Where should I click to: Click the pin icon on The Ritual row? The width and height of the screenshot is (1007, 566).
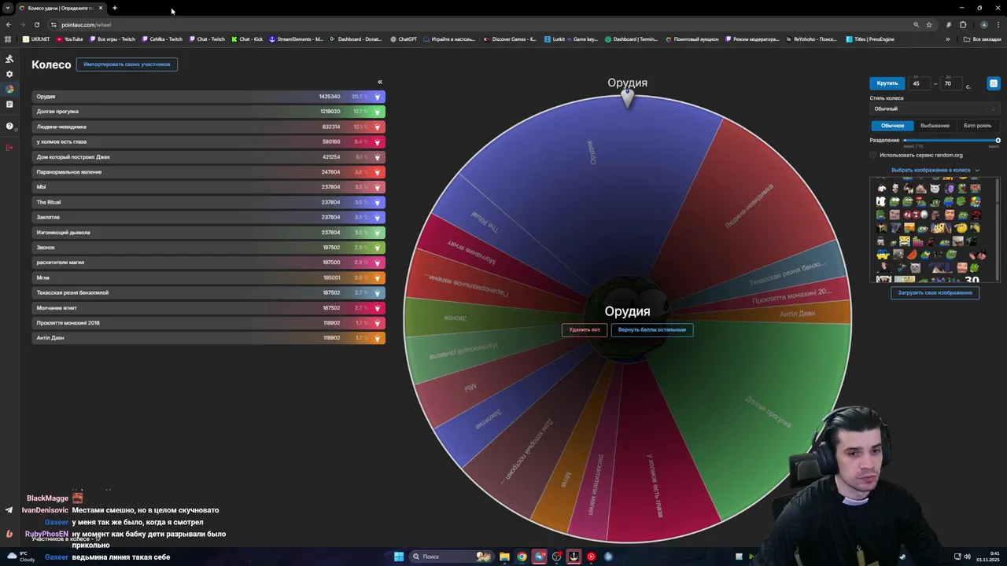(378, 202)
